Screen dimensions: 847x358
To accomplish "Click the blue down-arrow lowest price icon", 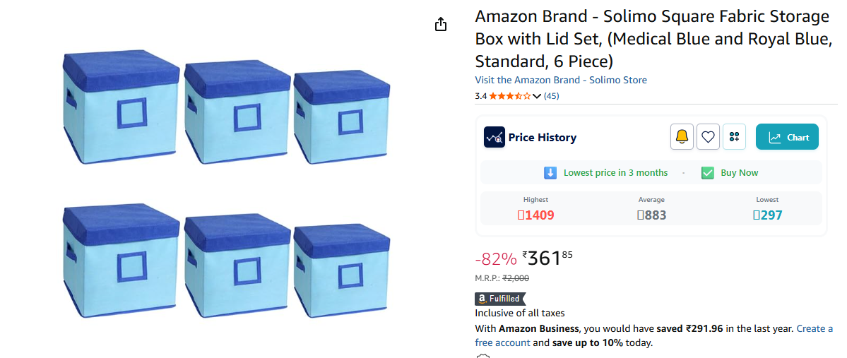I will point(550,173).
